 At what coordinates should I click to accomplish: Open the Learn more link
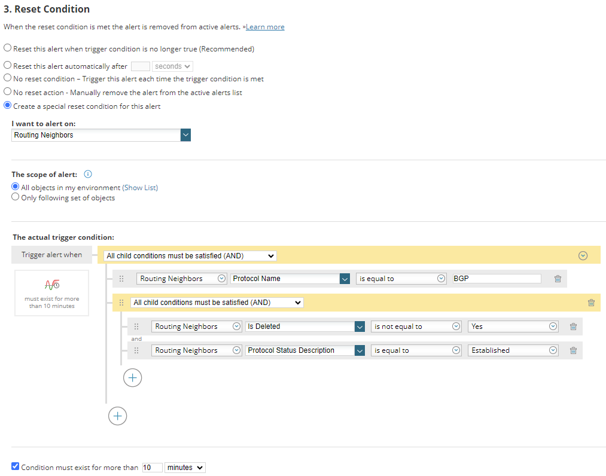point(265,27)
